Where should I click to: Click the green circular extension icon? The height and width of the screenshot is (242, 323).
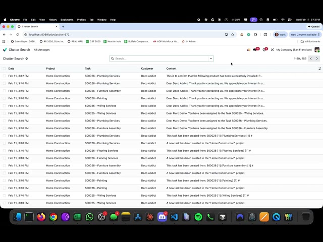pos(249,35)
